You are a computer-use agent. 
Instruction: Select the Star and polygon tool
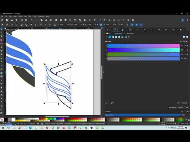[2, 47]
